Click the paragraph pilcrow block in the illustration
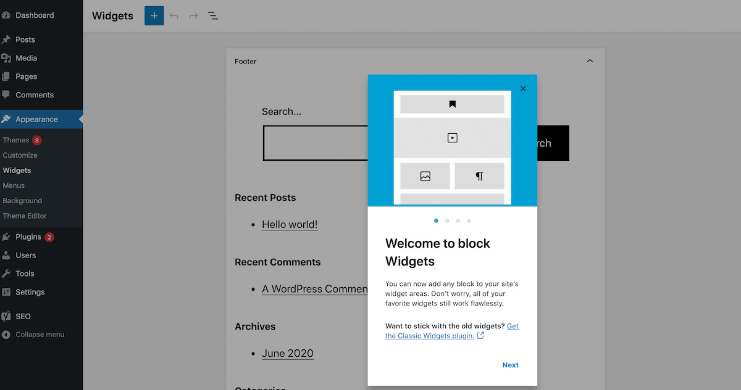741x390 pixels. tap(479, 176)
